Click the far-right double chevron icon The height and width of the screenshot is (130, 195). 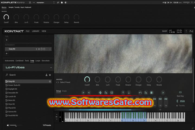163,93
